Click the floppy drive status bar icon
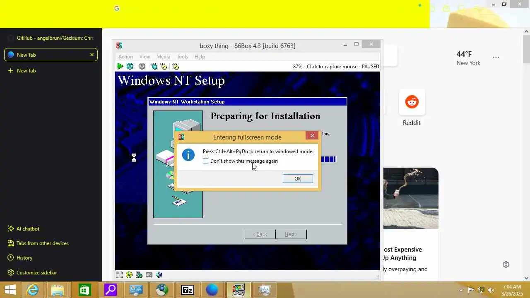This screenshot has width=530, height=298. point(119,275)
